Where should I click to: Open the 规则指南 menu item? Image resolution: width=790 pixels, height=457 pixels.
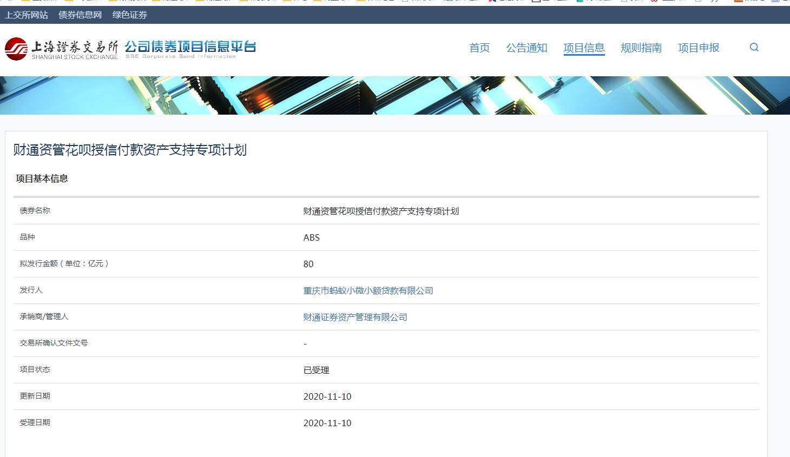coord(641,48)
